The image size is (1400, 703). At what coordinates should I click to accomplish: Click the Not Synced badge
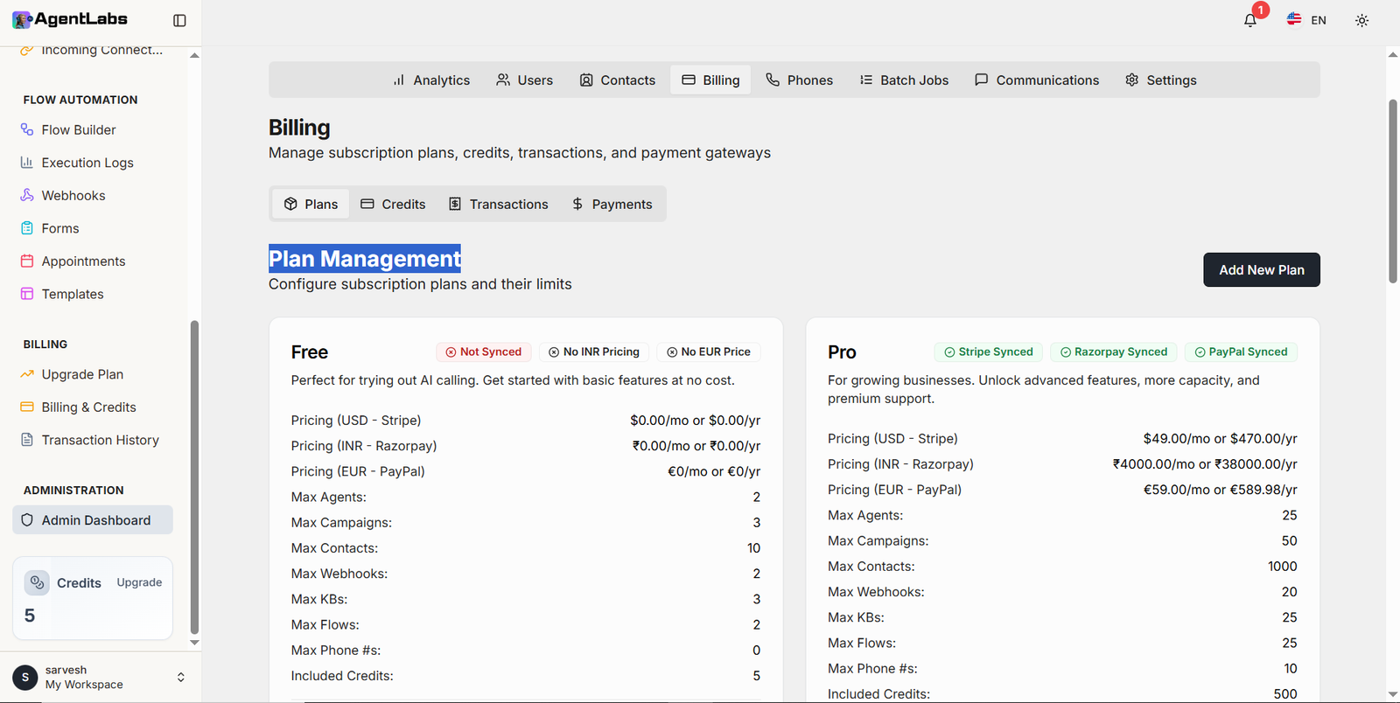[484, 351]
